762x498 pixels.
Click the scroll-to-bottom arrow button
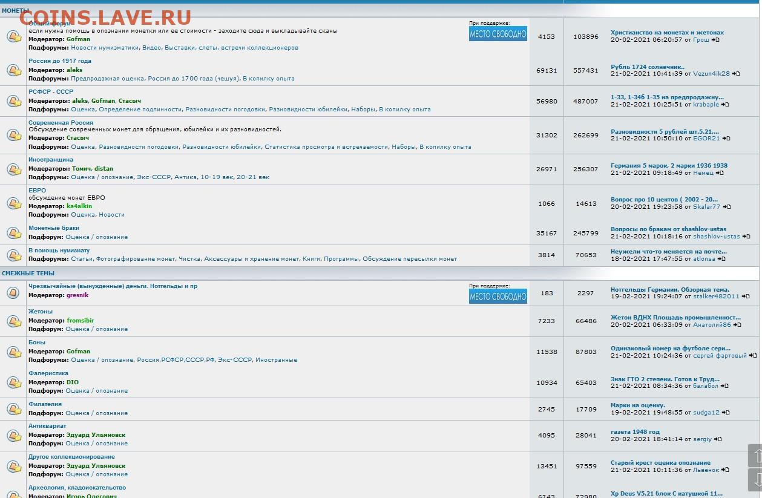pyautogui.click(x=755, y=479)
